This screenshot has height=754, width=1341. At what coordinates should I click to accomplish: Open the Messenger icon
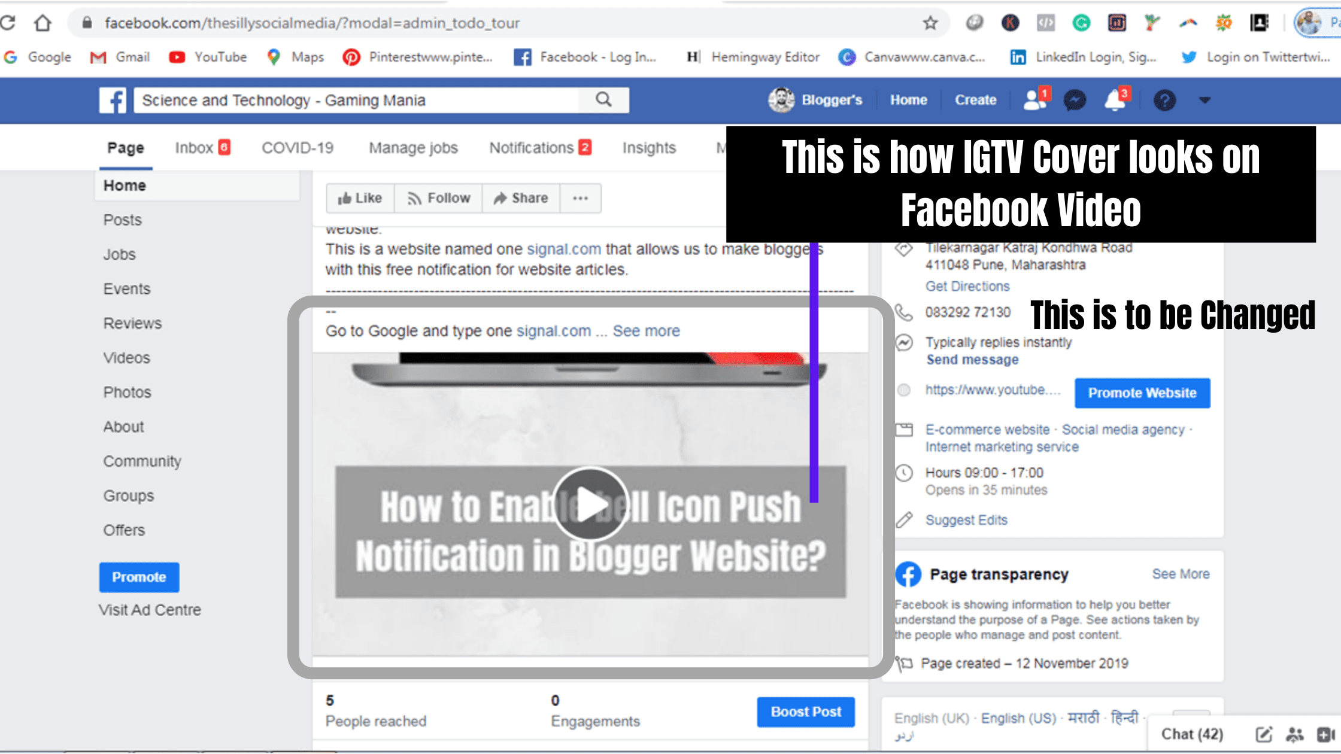1075,100
